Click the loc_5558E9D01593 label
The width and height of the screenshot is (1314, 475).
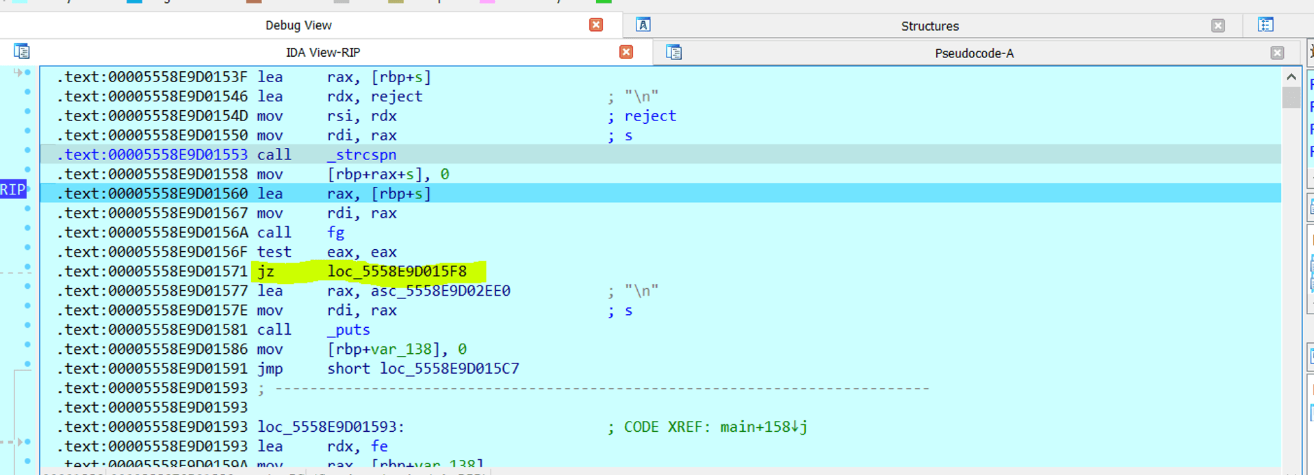[331, 427]
